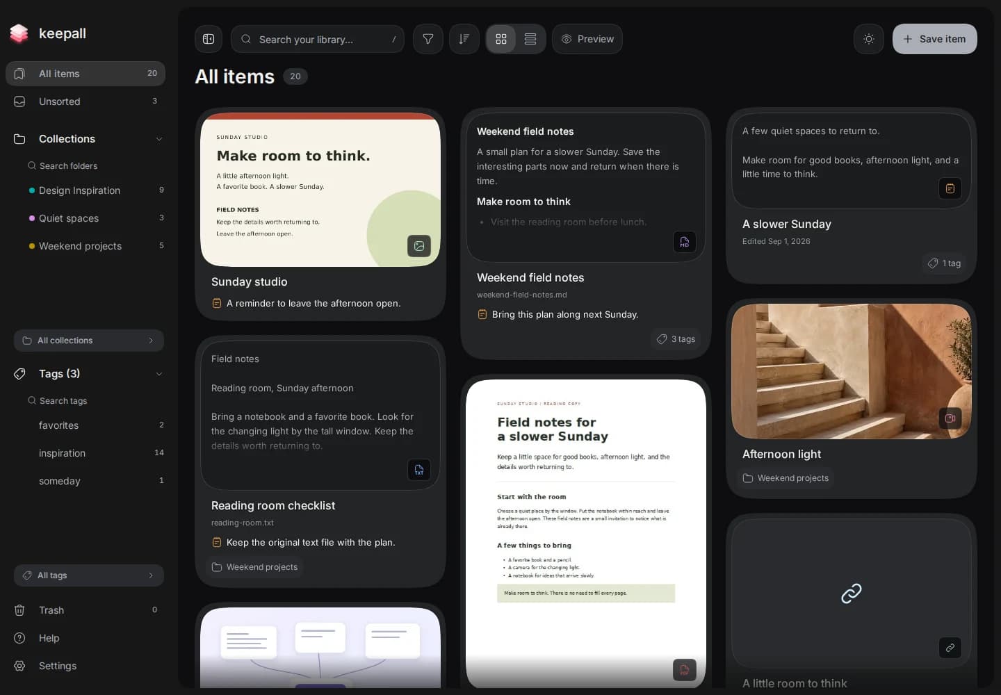1001x695 pixels.
Task: Collapse the Tags section chevron
Action: [x=159, y=374]
